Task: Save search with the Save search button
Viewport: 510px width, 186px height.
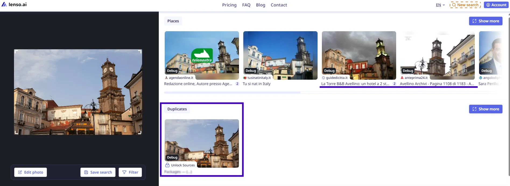Action: (98, 172)
